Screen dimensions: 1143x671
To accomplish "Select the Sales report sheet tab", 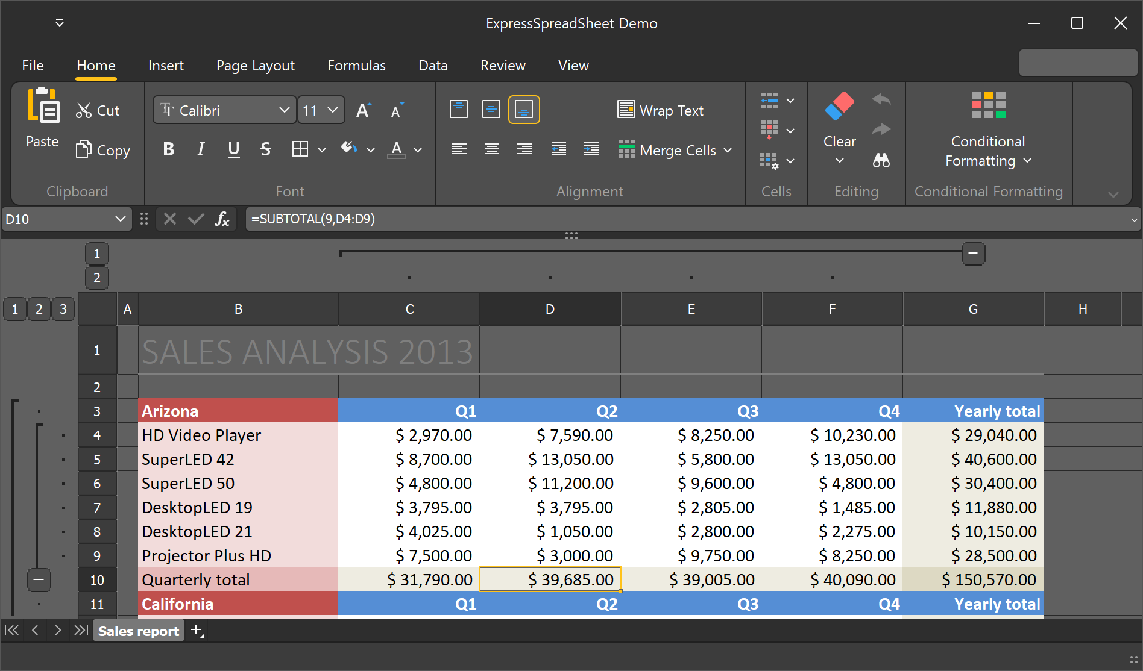I will (x=139, y=631).
